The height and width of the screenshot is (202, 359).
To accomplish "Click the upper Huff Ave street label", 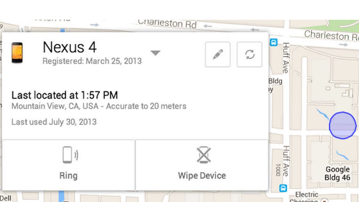I will [x=286, y=58].
